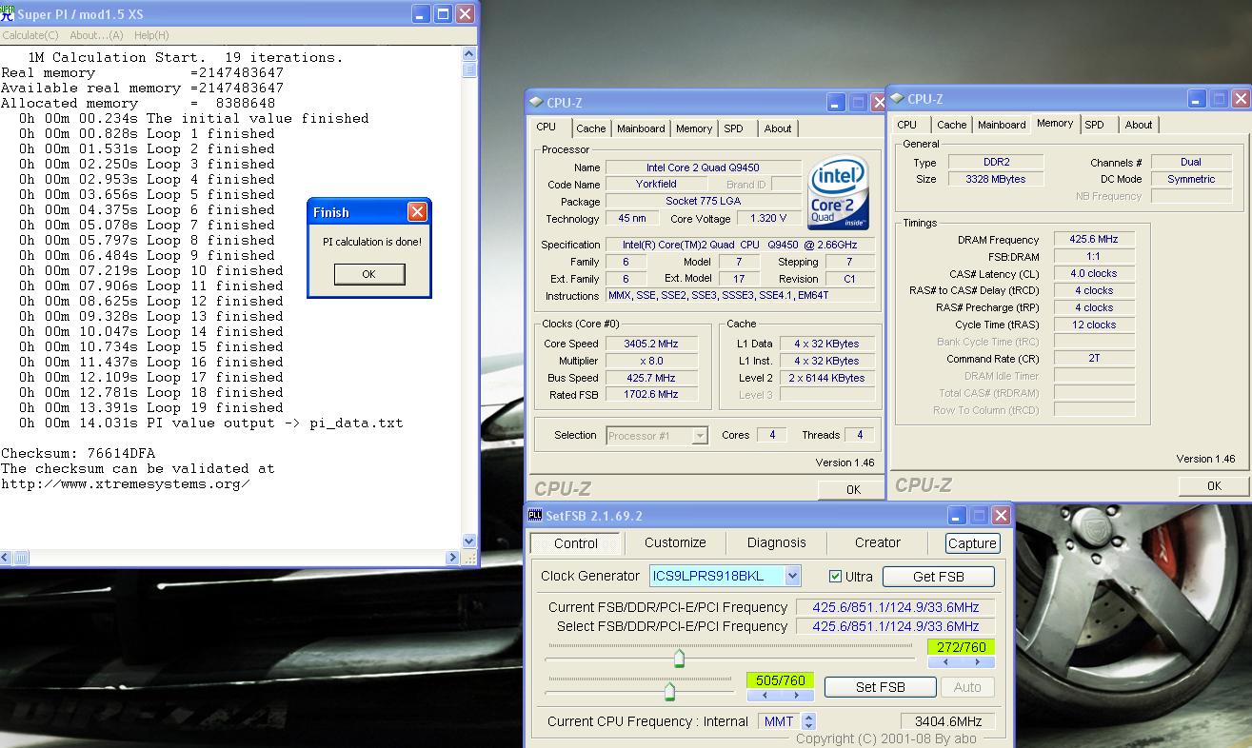Click the Checksum: 76614DFA line
Image resolution: width=1252 pixels, height=748 pixels.
tap(78, 453)
